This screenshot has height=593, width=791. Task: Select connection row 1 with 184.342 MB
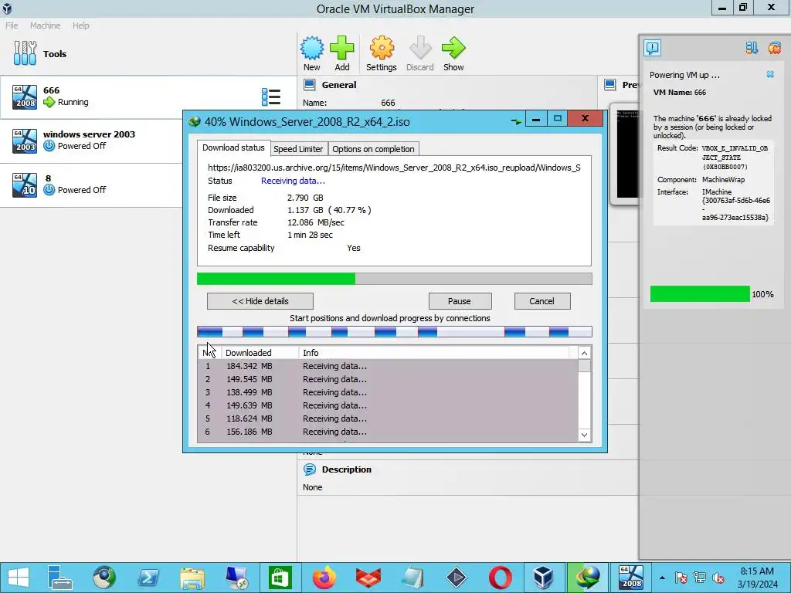click(x=388, y=366)
